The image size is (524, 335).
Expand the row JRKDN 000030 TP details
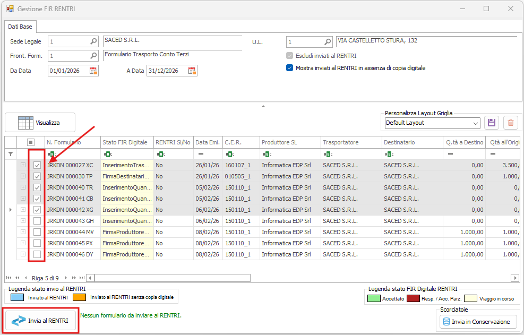[x=23, y=176]
